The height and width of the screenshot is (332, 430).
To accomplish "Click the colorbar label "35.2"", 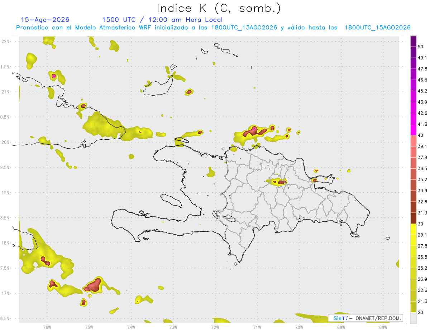I will [x=422, y=179].
